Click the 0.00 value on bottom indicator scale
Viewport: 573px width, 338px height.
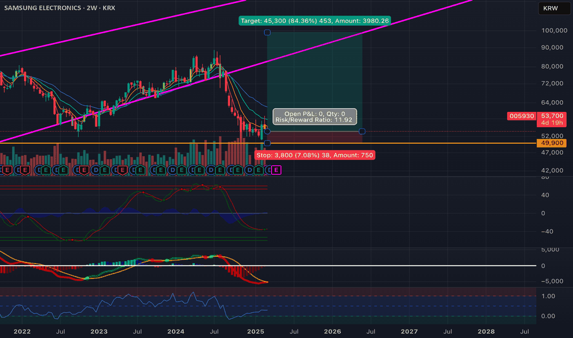pos(548,316)
